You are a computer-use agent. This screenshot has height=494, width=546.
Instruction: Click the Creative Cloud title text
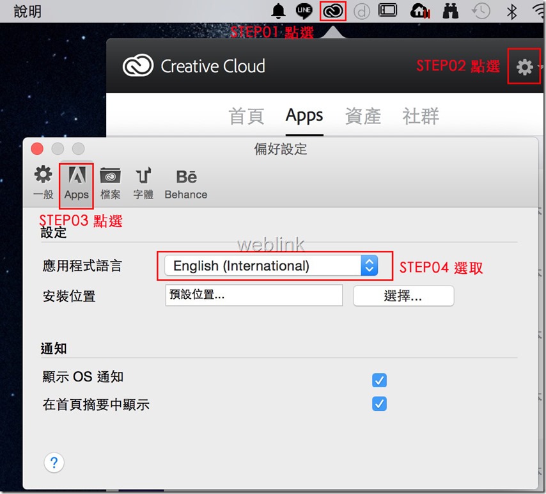[x=213, y=66]
